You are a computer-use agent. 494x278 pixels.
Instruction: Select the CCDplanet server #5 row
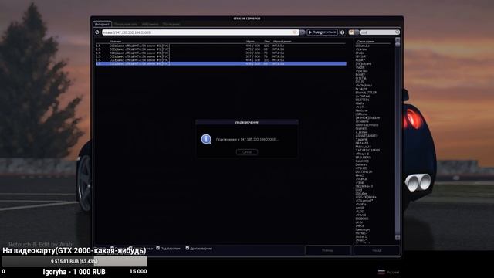pyautogui.click(x=221, y=60)
